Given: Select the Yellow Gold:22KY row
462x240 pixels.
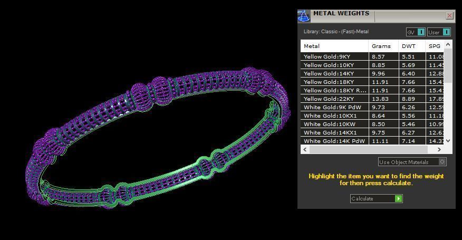Looking at the screenshot, I should (x=372, y=99).
